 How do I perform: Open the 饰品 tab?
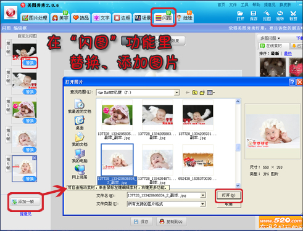tap(81, 18)
